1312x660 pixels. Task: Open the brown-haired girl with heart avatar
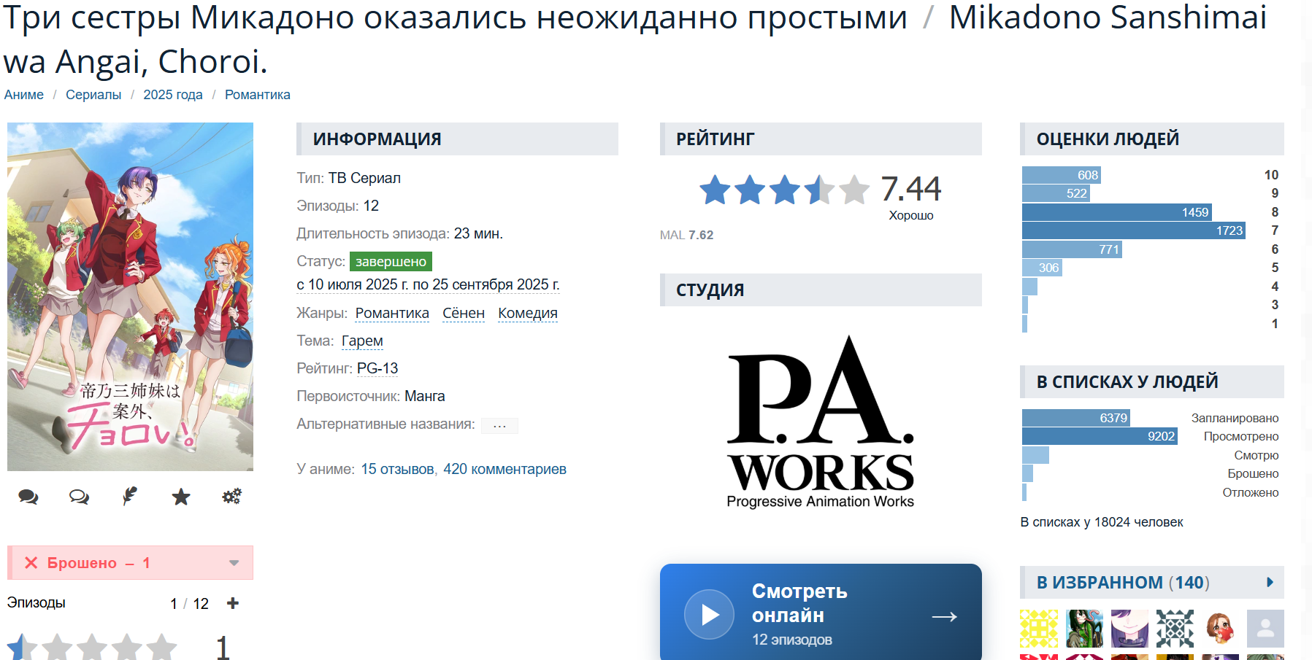(1220, 629)
